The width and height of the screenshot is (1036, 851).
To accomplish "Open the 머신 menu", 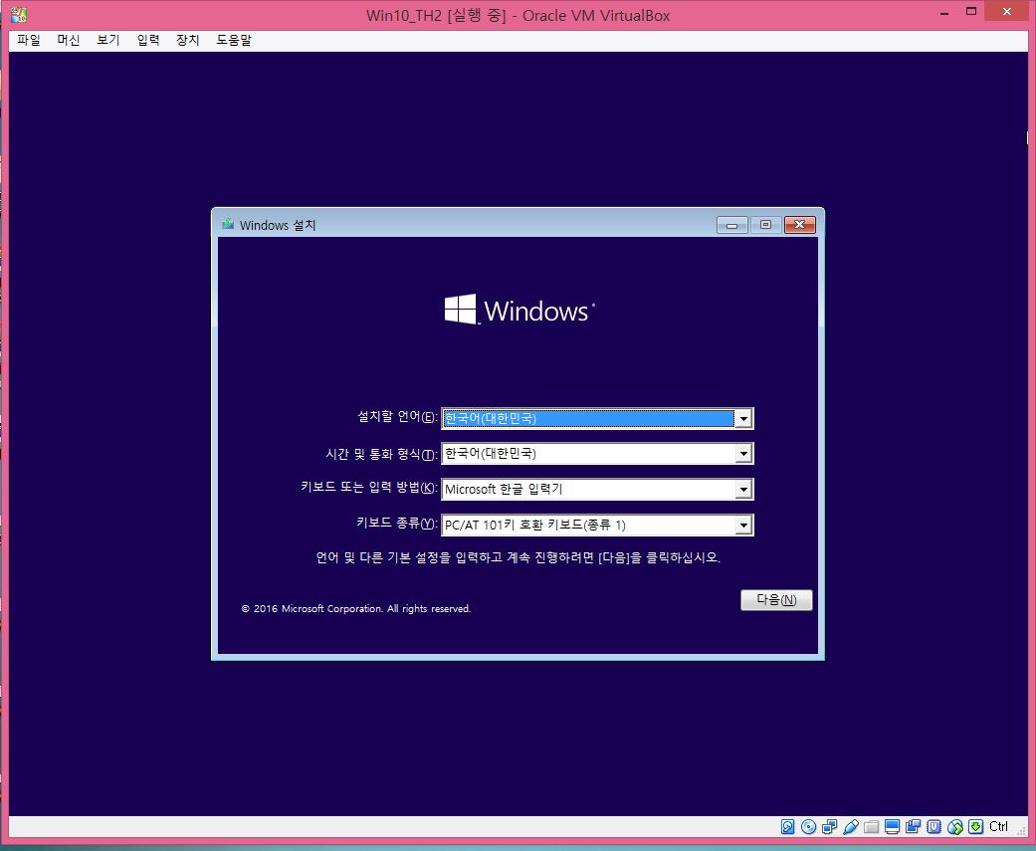I will (68, 40).
